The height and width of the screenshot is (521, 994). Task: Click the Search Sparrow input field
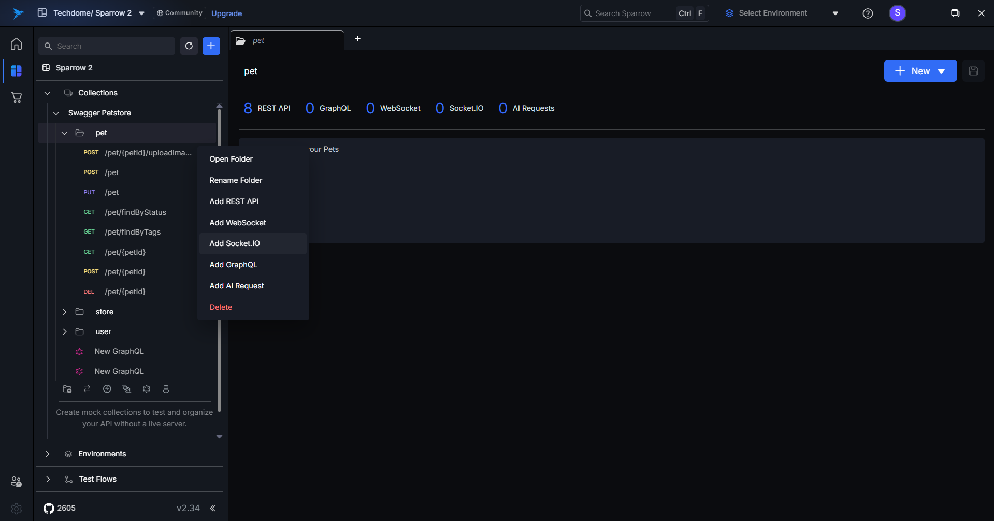[632, 13]
